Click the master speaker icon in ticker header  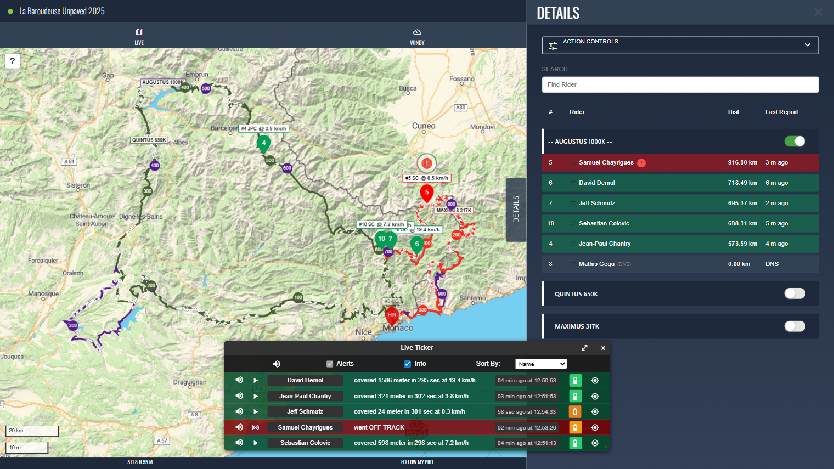(x=277, y=364)
